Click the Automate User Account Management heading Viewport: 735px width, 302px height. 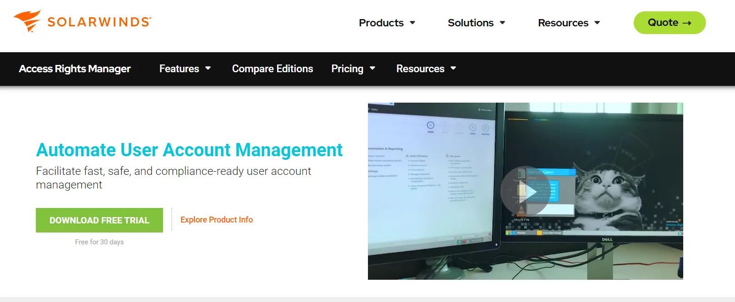pyautogui.click(x=189, y=150)
